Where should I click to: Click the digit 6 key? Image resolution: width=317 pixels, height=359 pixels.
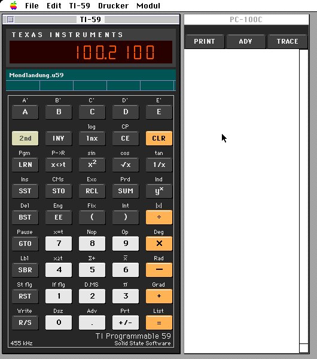[x=126, y=270]
